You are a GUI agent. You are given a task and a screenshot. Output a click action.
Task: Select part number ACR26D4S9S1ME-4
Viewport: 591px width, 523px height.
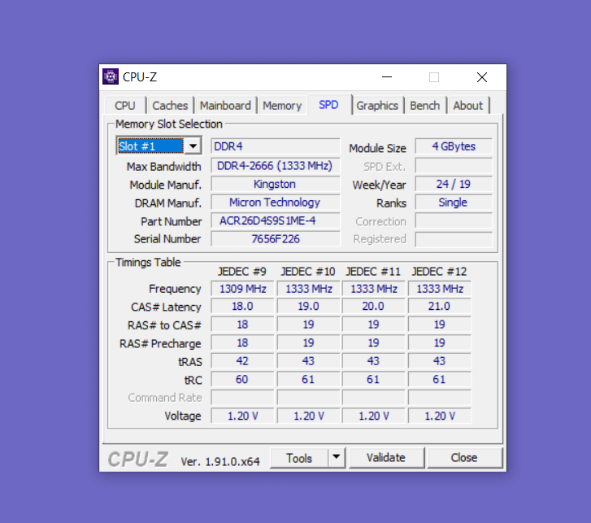point(276,220)
